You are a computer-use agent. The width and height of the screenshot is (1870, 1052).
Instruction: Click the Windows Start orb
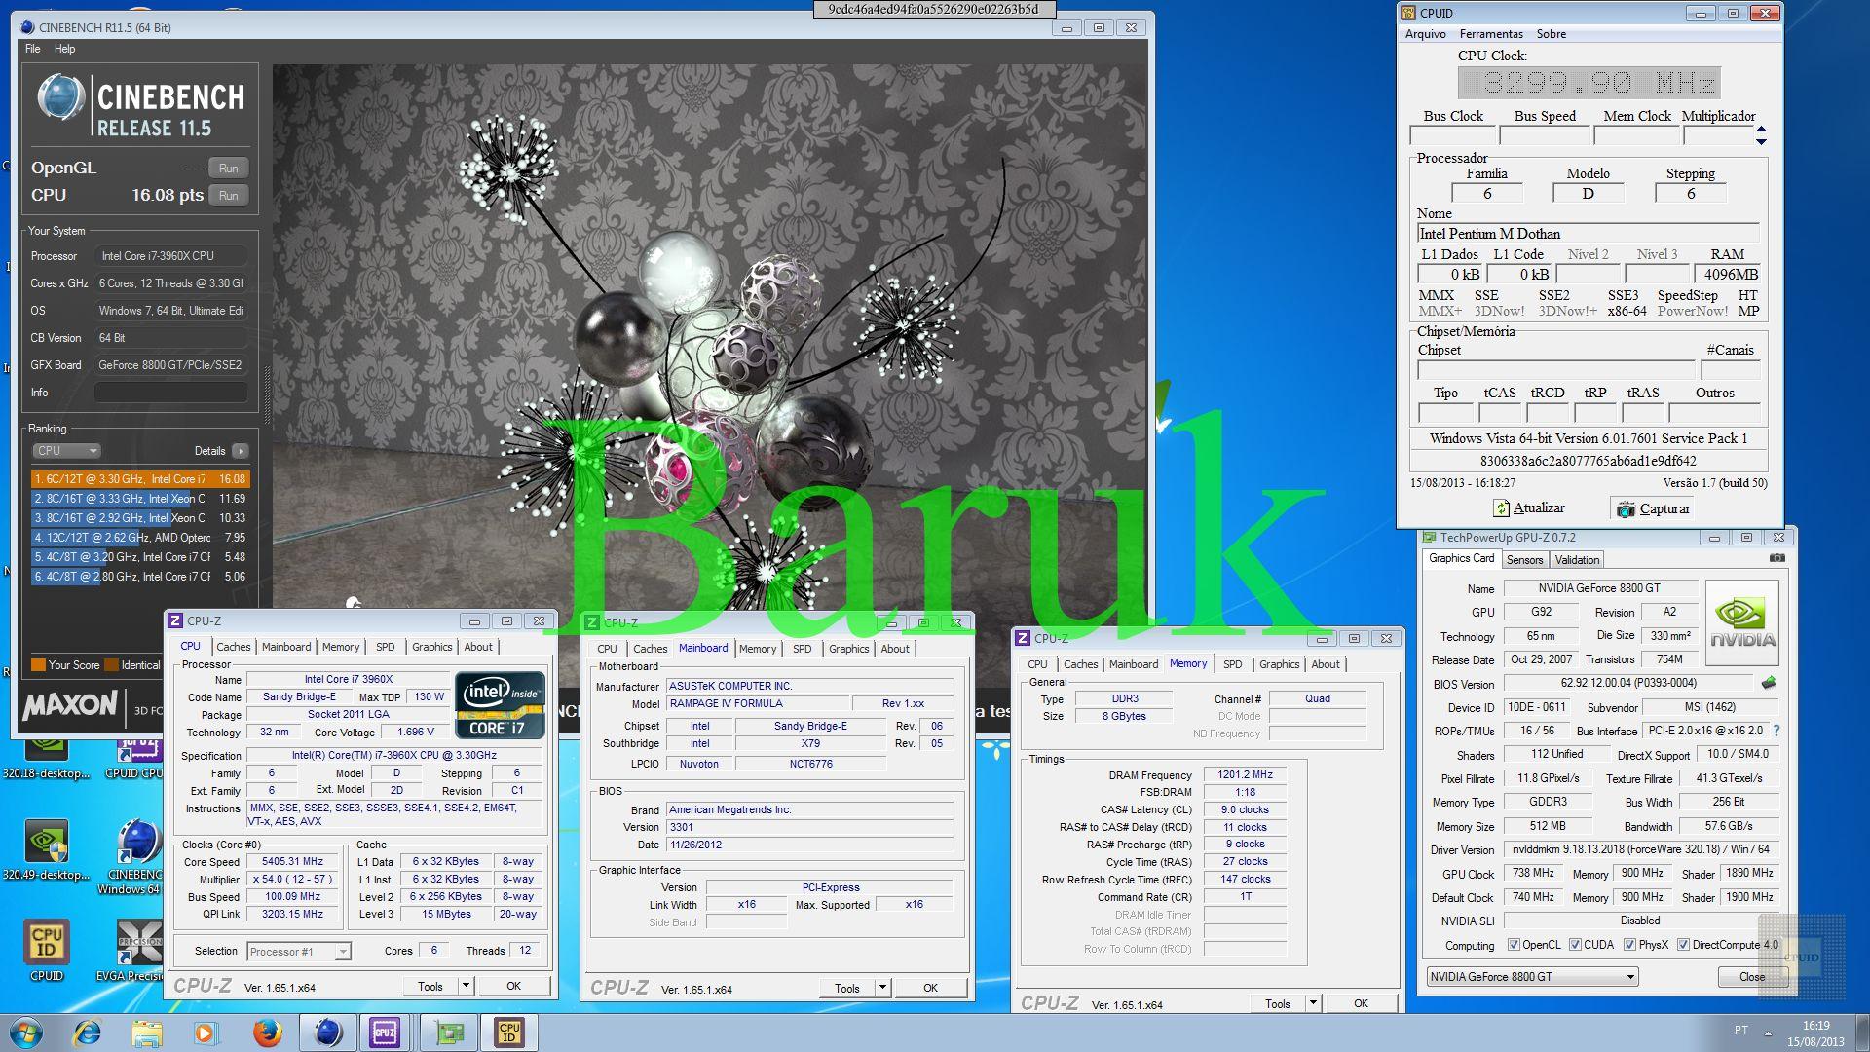[26, 1033]
